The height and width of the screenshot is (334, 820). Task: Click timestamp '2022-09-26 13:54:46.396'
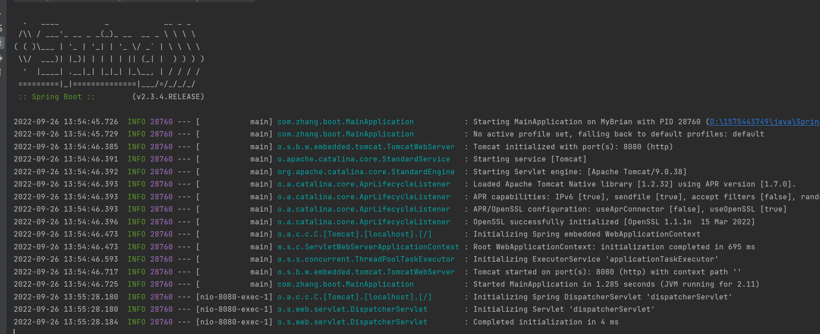pyautogui.click(x=66, y=222)
